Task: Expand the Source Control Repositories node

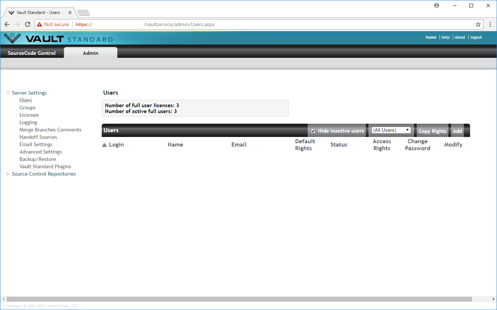Action: point(8,174)
